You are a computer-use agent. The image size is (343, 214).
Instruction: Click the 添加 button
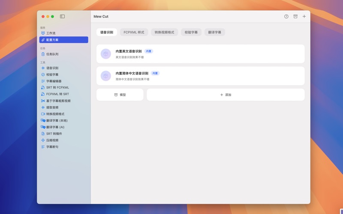pyautogui.click(x=226, y=95)
